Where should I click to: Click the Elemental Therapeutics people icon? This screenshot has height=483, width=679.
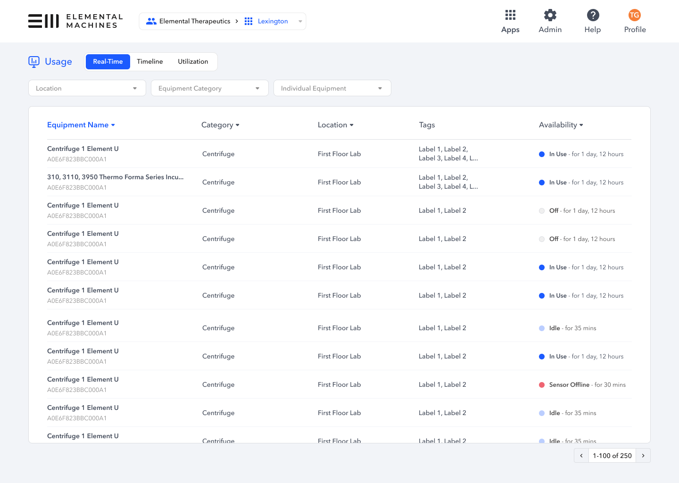pos(151,21)
